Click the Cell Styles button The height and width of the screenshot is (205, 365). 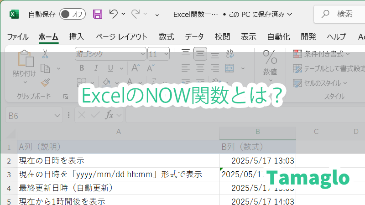coord(320,83)
